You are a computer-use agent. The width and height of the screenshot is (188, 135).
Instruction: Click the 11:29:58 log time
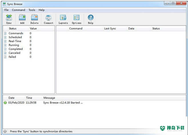(x=31, y=103)
